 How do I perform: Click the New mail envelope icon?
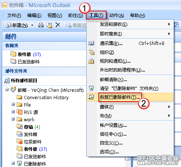(x=8, y=25)
